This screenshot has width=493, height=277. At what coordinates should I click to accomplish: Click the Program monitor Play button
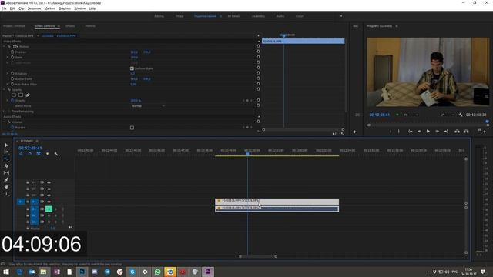428,132
